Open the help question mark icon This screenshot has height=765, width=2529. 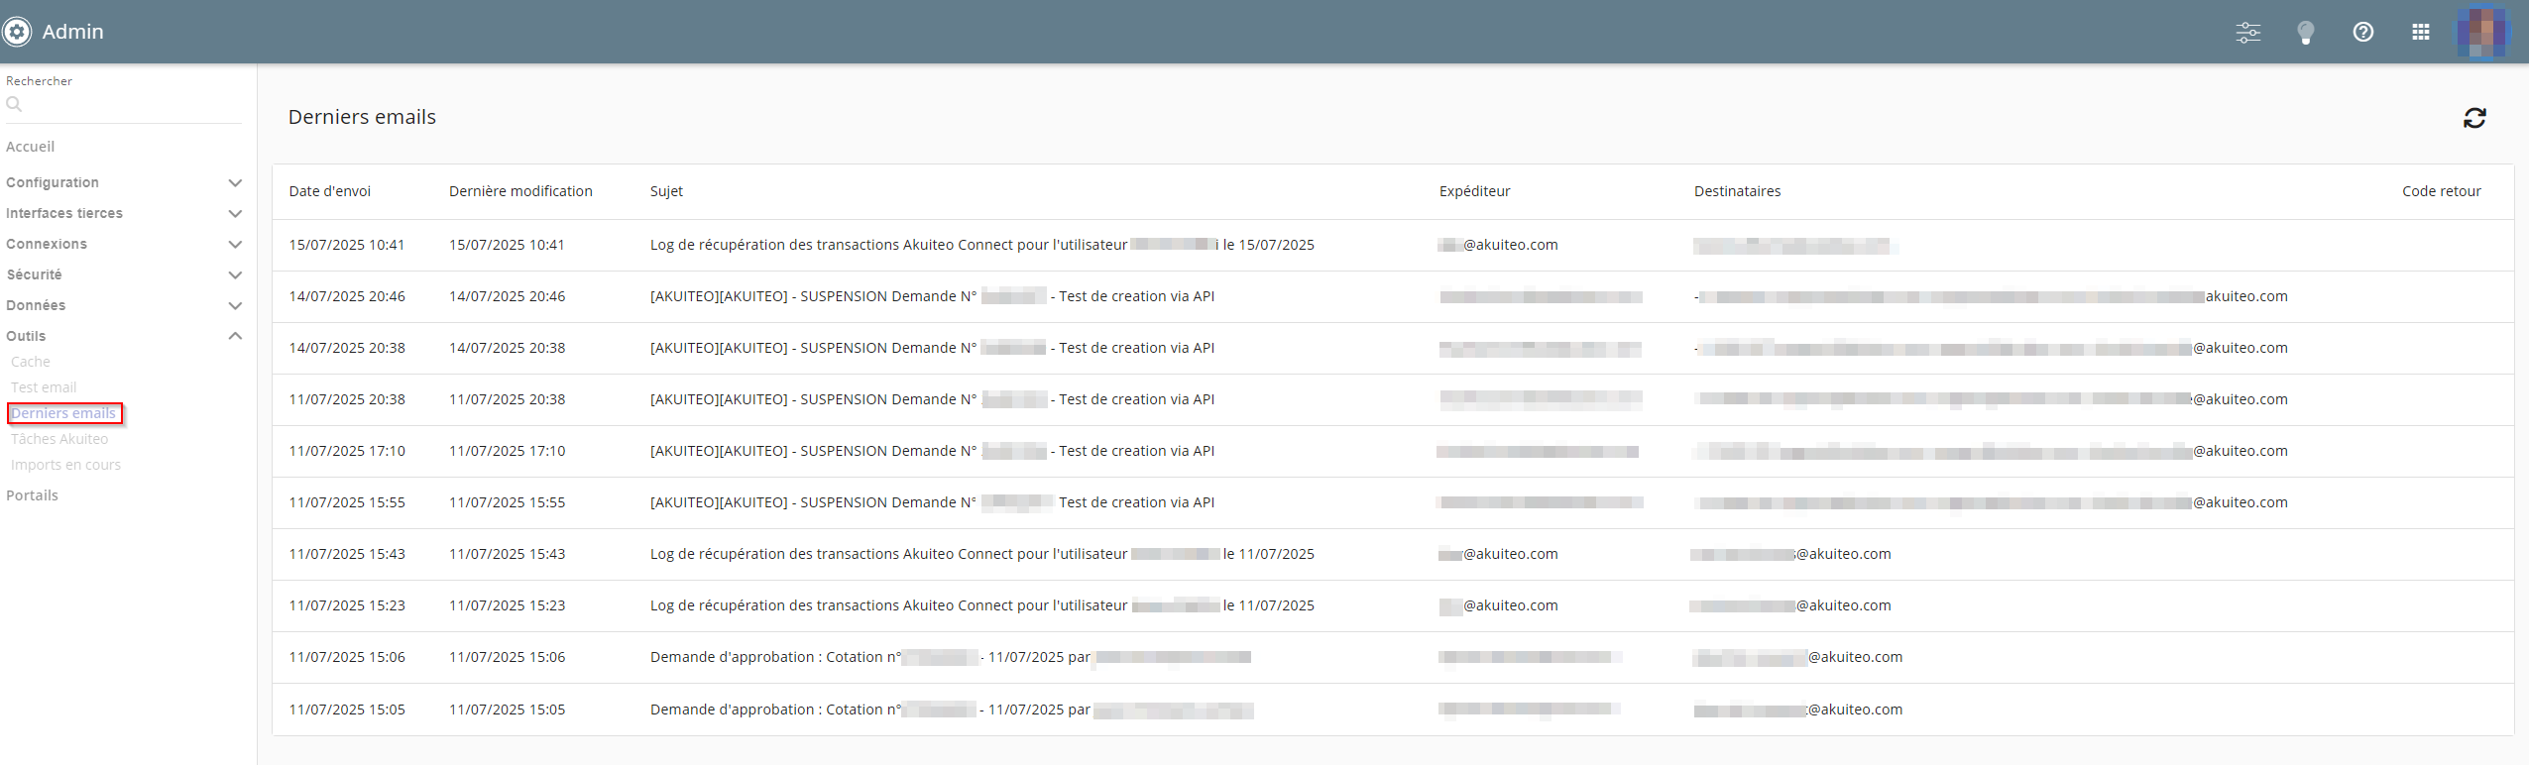click(2363, 33)
